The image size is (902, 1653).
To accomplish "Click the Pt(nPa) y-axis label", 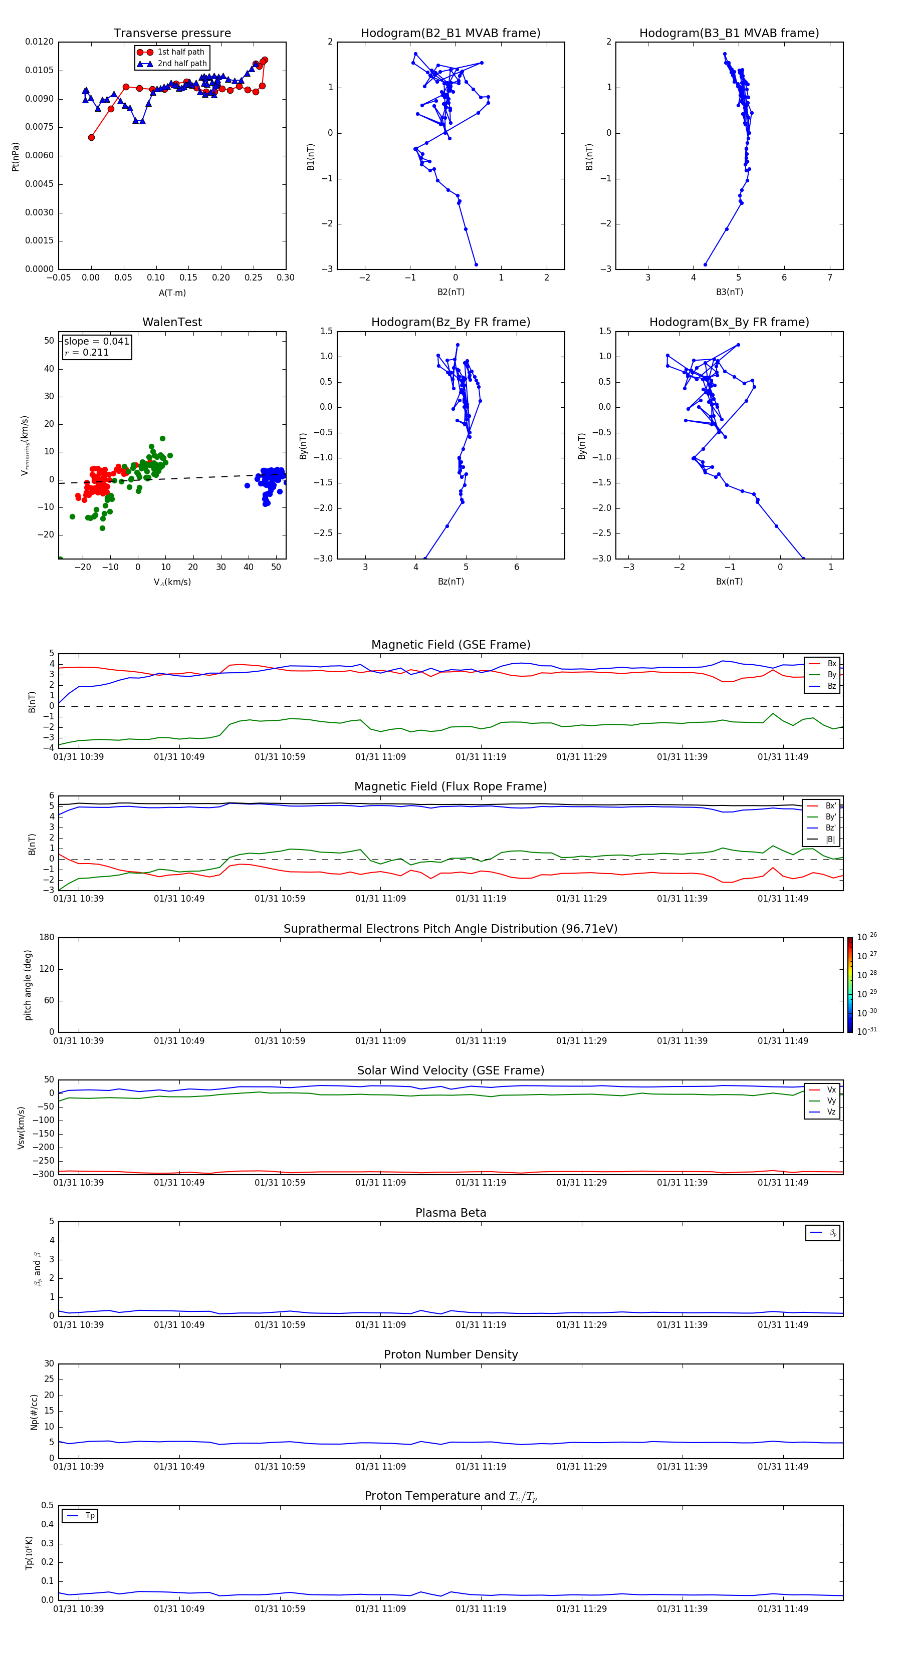I will [x=16, y=156].
